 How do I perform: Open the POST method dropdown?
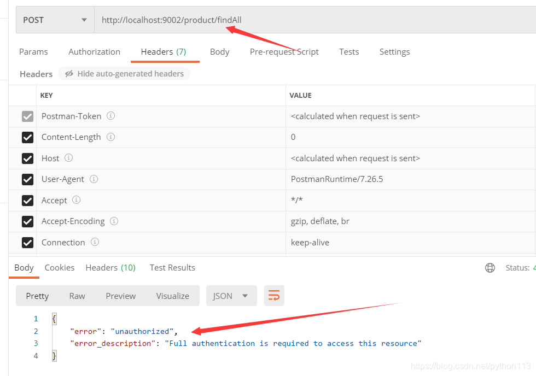tap(55, 20)
